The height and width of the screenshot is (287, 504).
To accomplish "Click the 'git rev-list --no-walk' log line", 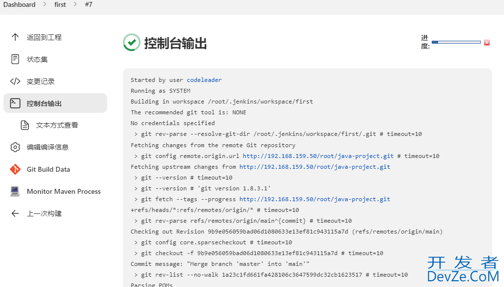I will (x=271, y=275).
